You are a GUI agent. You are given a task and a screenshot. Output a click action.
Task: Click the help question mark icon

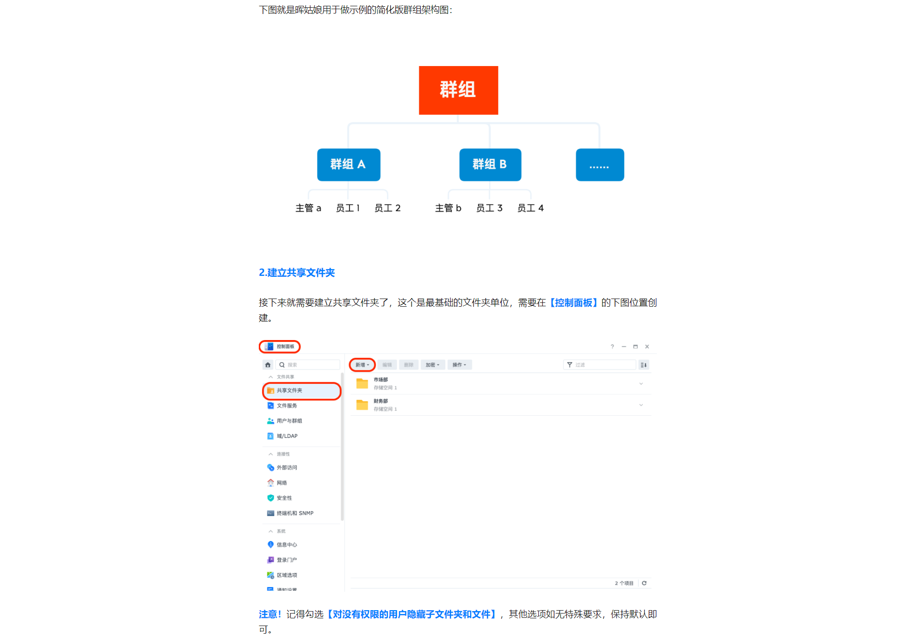click(x=612, y=347)
